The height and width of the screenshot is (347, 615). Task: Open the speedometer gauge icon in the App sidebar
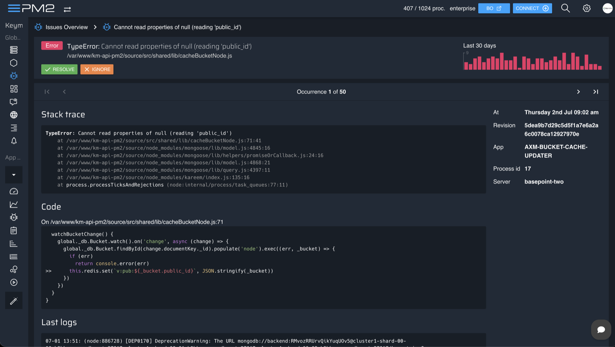(14, 191)
